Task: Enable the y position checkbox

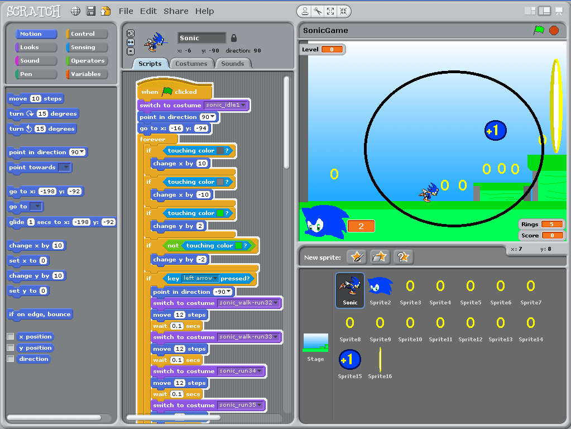Action: (x=11, y=348)
